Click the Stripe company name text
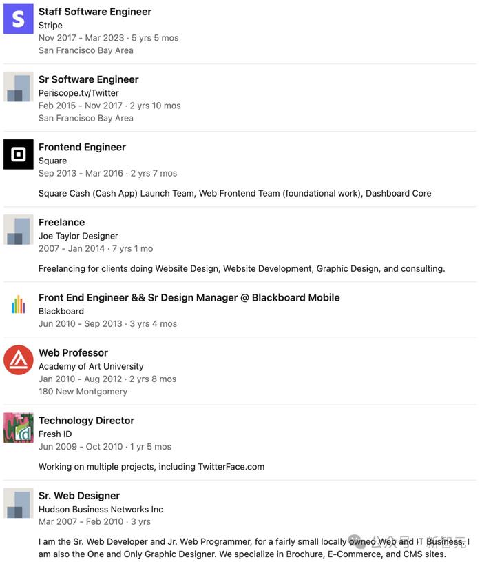This screenshot has width=482, height=562. pos(50,25)
